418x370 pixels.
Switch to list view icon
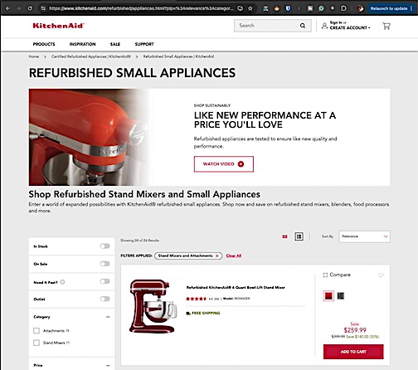tap(299, 236)
